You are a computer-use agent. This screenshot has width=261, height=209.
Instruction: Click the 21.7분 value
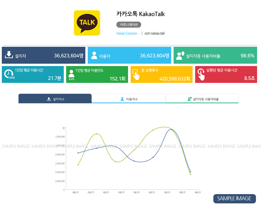55,78
